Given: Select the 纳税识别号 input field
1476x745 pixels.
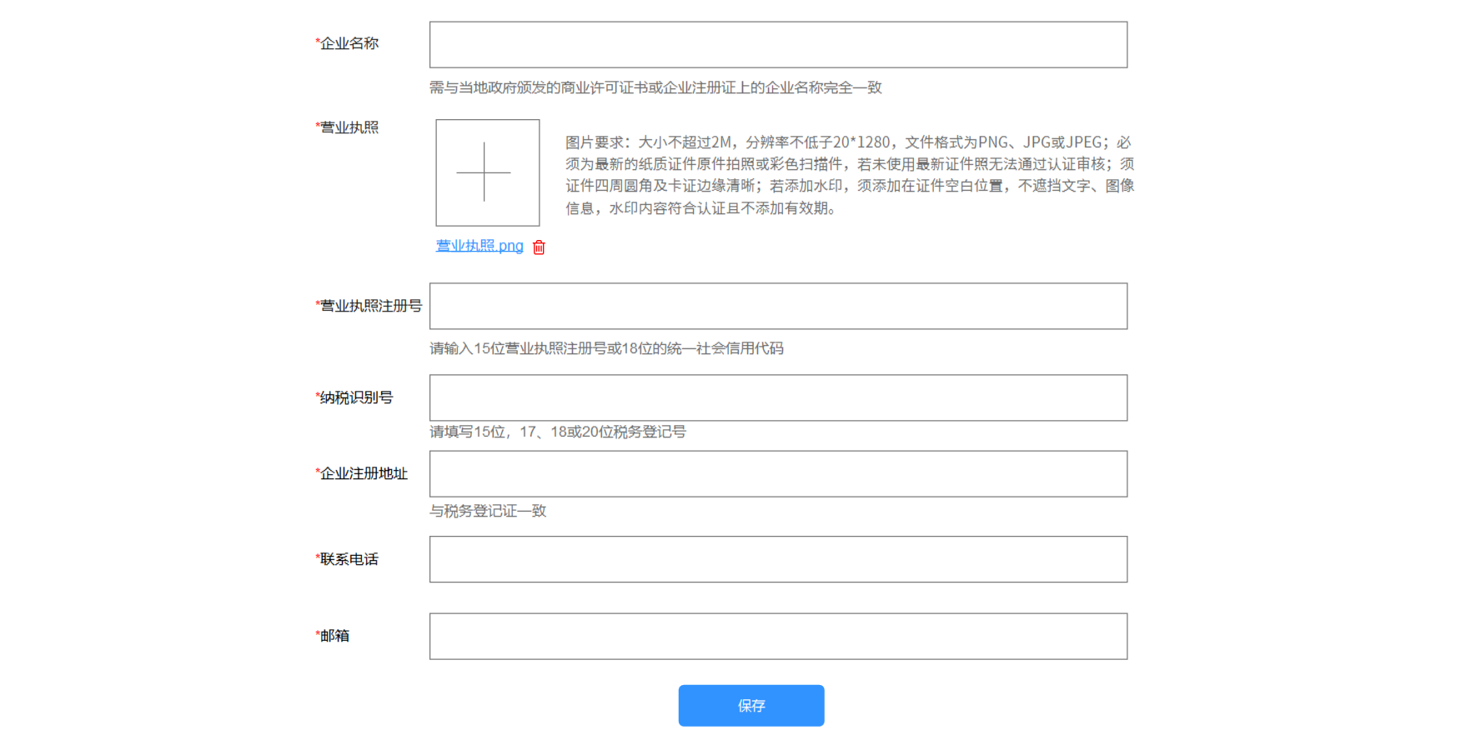Looking at the screenshot, I should [x=778, y=397].
